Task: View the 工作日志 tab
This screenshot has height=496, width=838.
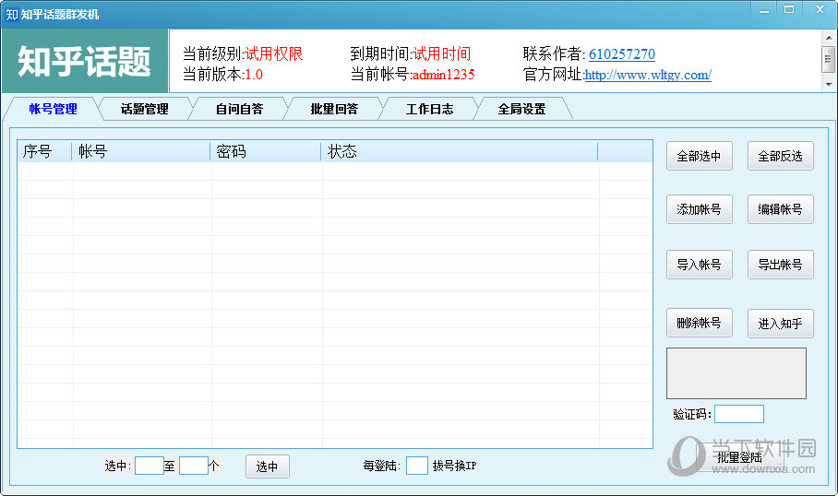Action: pos(429,109)
